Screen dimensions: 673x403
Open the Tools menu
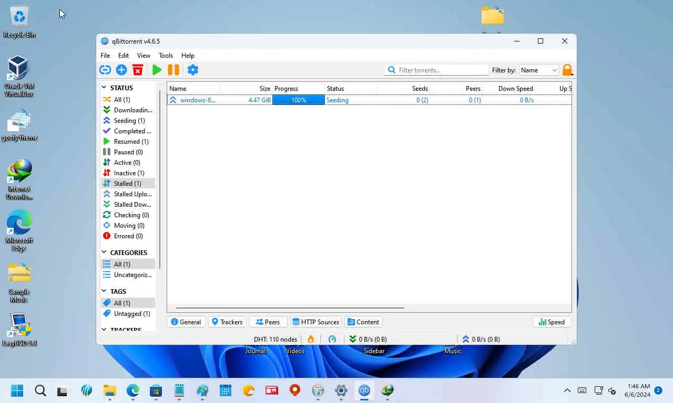(x=166, y=55)
